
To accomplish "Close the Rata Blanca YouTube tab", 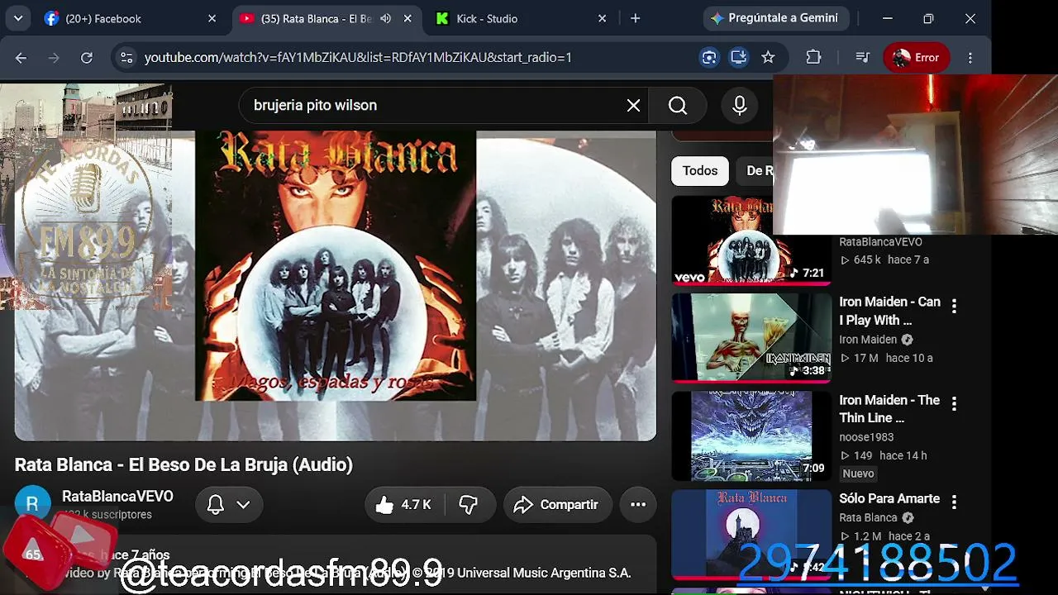I will click(407, 18).
